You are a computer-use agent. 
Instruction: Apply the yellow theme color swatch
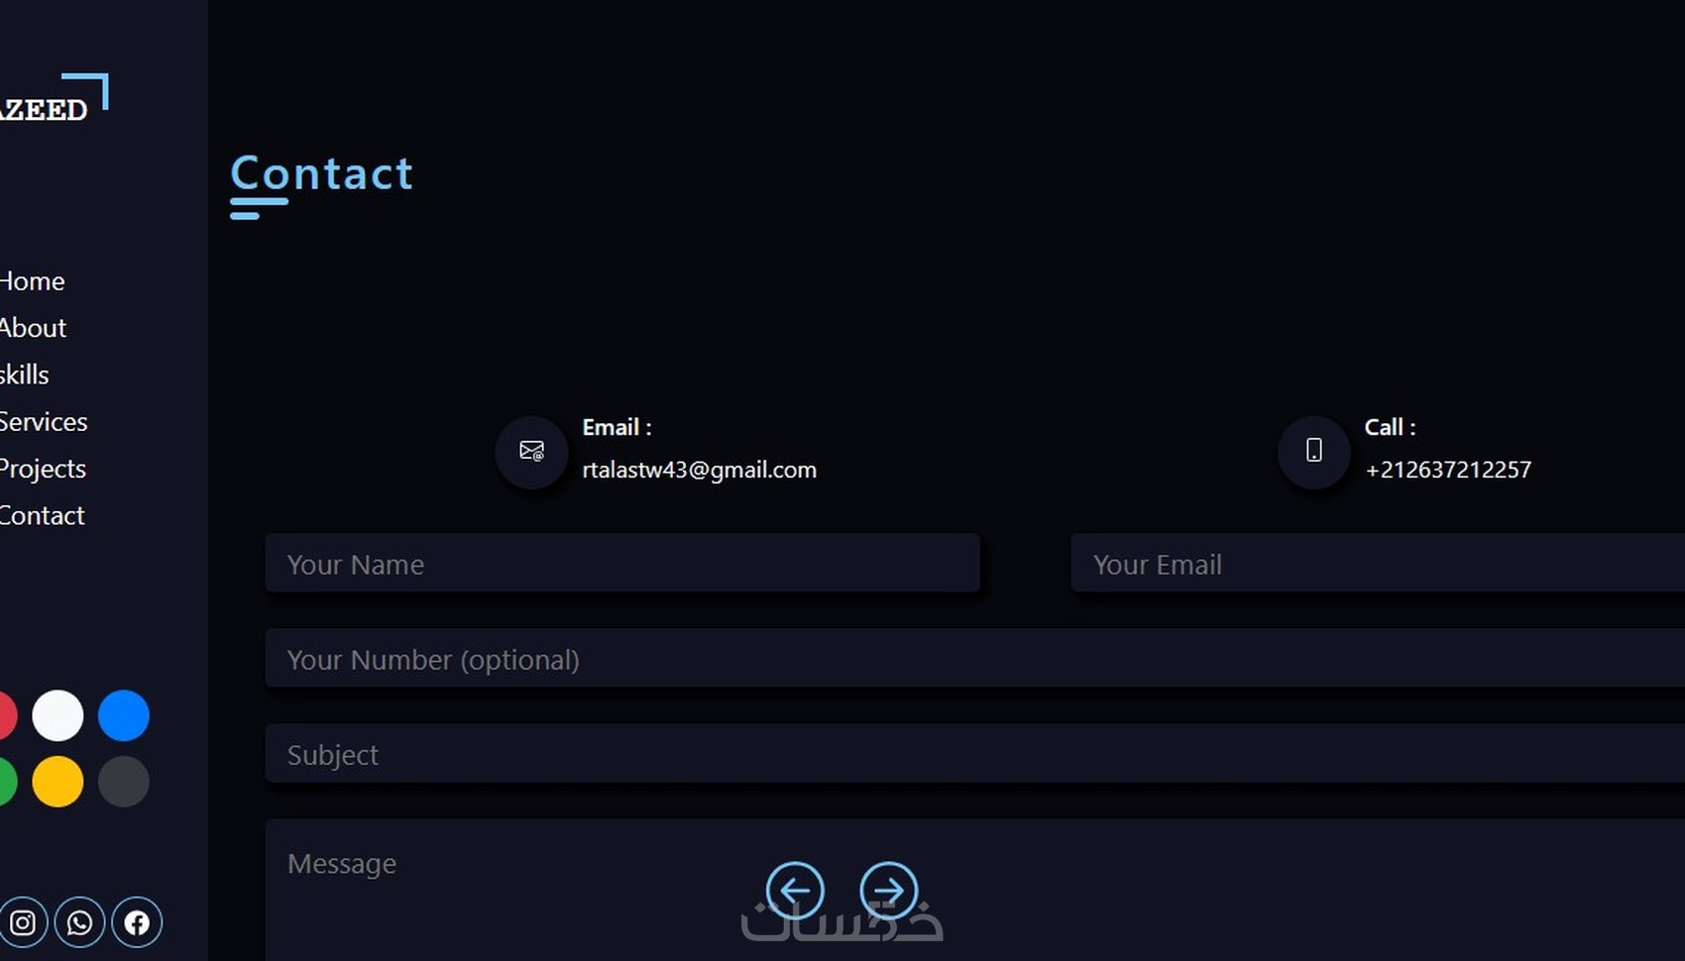coord(57,782)
